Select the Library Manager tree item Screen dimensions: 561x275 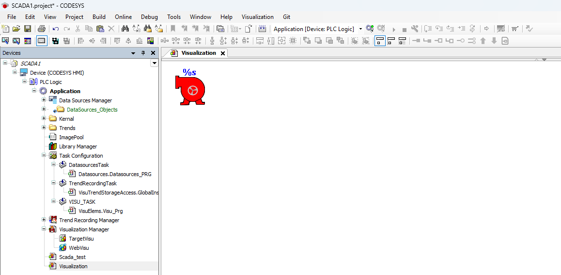(78, 146)
